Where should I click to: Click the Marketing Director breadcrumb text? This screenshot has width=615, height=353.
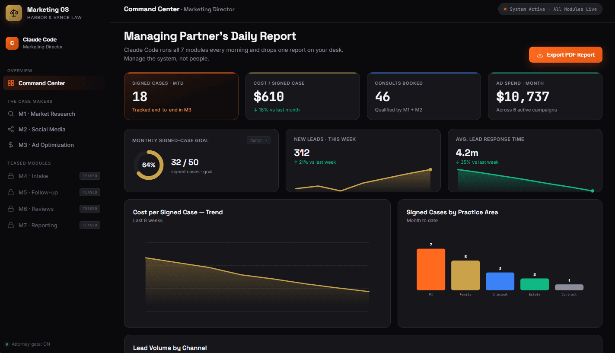coord(209,10)
